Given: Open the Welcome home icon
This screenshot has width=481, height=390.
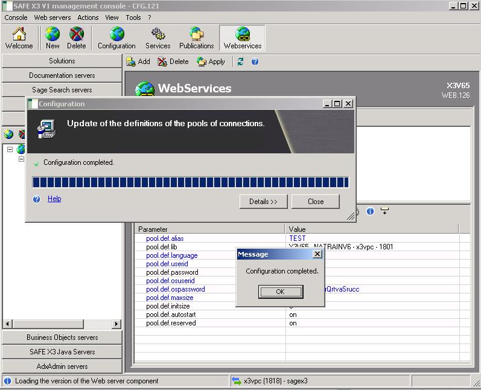Looking at the screenshot, I should point(19,39).
